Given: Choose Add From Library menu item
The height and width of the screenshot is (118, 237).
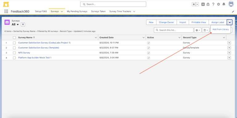Looking at the screenshot, I should [x=220, y=29].
